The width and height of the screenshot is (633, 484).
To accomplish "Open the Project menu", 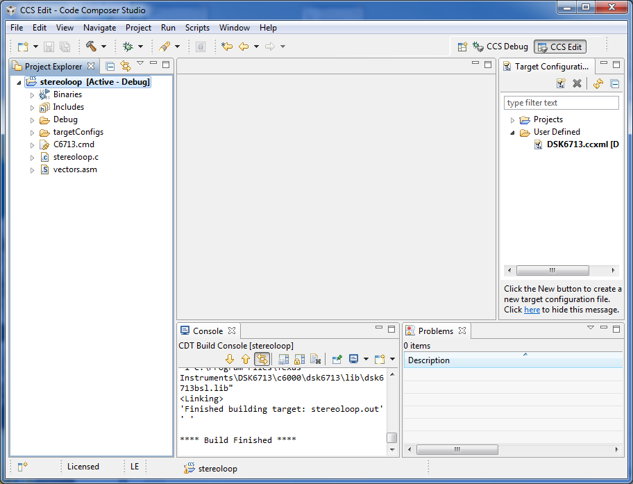I will click(138, 28).
